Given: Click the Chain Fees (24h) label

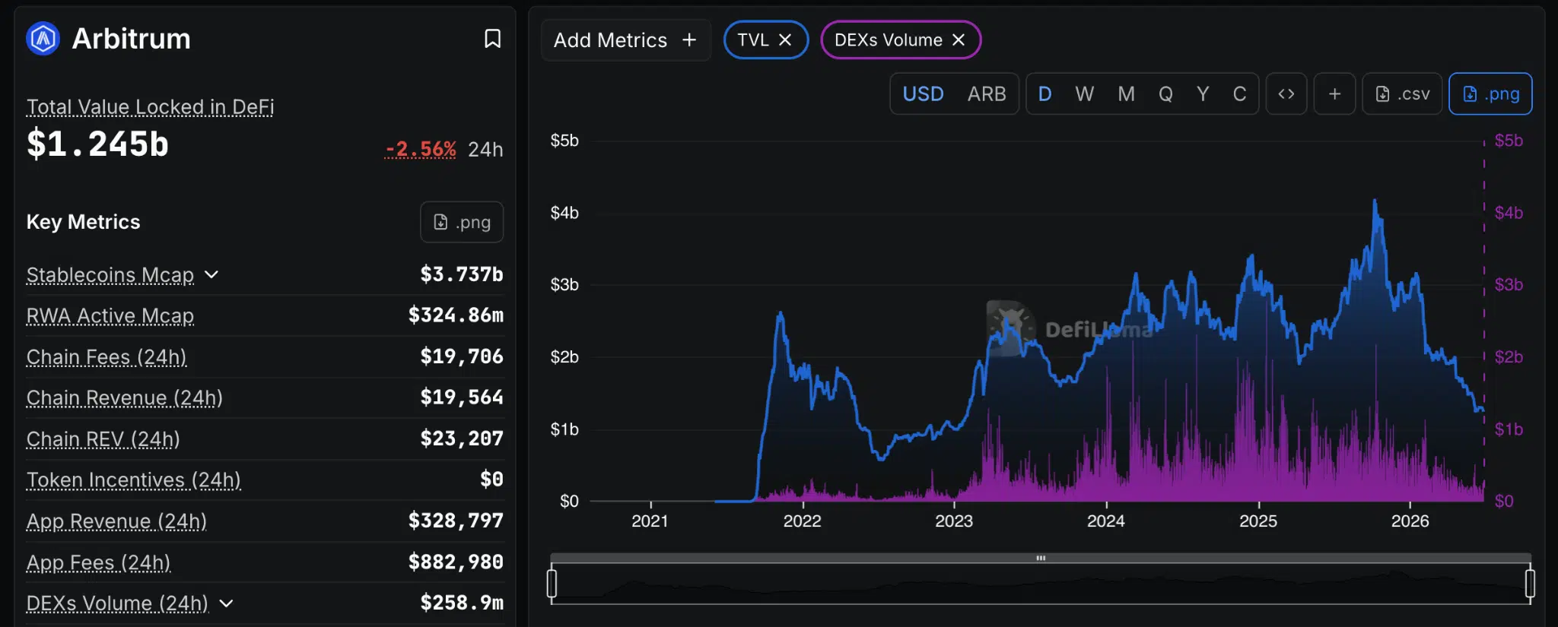Looking at the screenshot, I should [x=107, y=356].
